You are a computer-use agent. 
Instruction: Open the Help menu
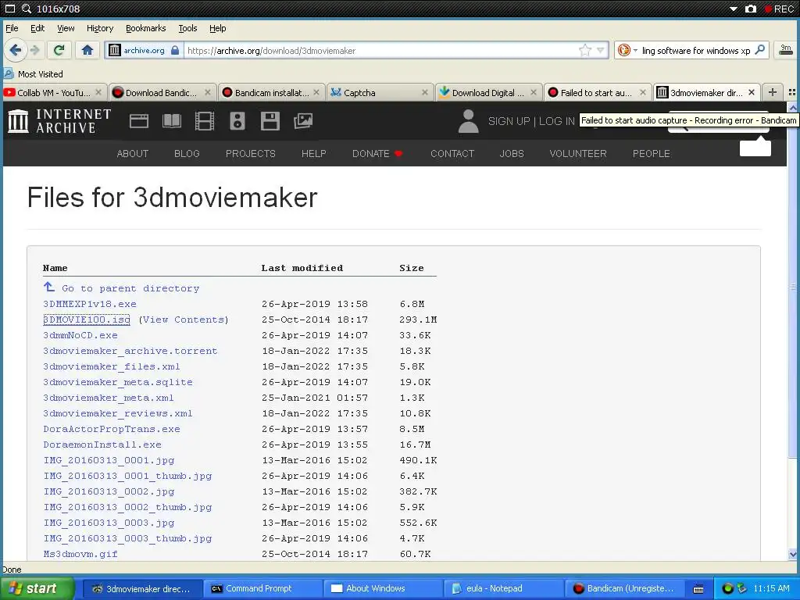point(218,28)
